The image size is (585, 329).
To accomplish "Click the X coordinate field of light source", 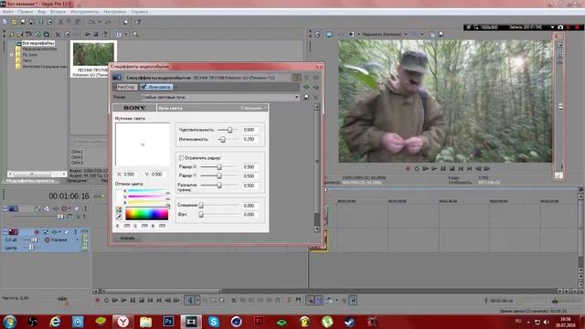I will point(130,175).
